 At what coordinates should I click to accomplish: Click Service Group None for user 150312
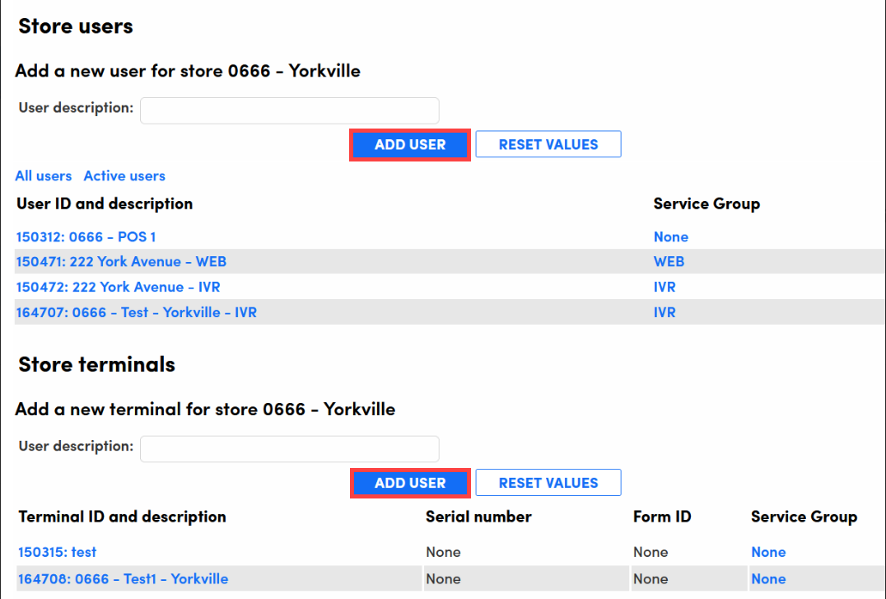(x=670, y=236)
